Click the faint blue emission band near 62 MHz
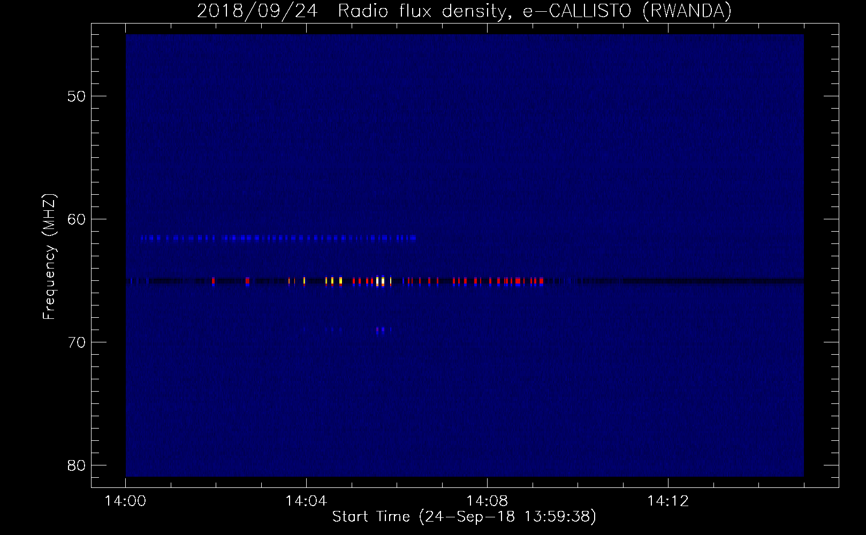Image resolution: width=866 pixels, height=535 pixels. pyautogui.click(x=278, y=238)
